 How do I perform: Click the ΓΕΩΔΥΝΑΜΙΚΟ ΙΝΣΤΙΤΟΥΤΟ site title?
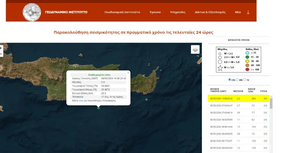pos(66,12)
